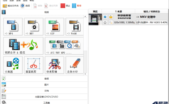The height and width of the screenshot is (104, 169).
Task: Click the -> MKV 处理中 status text
Action: pos(146,17)
